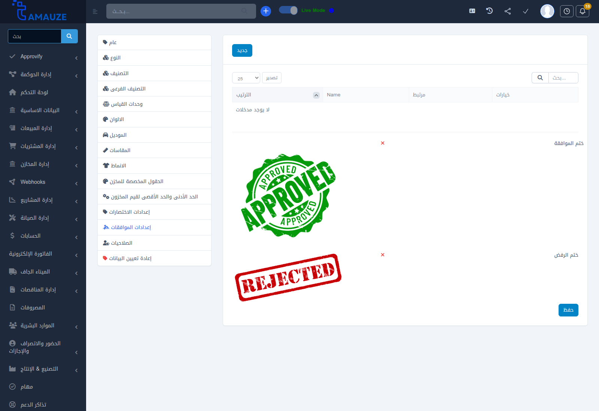Viewport: 599px width, 411px height.
Task: Click the تصدير export button
Action: pos(272,78)
